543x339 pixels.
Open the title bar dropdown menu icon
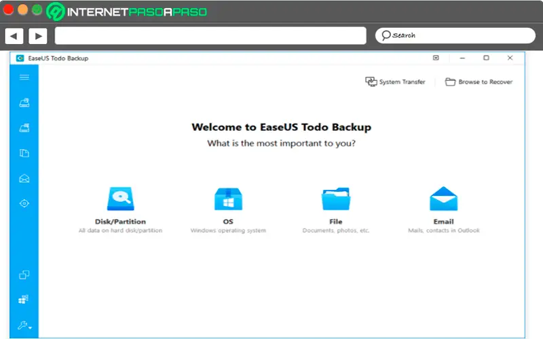436,58
